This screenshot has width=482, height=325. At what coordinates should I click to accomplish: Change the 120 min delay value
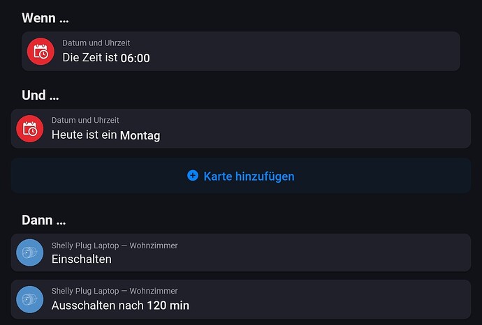(168, 305)
